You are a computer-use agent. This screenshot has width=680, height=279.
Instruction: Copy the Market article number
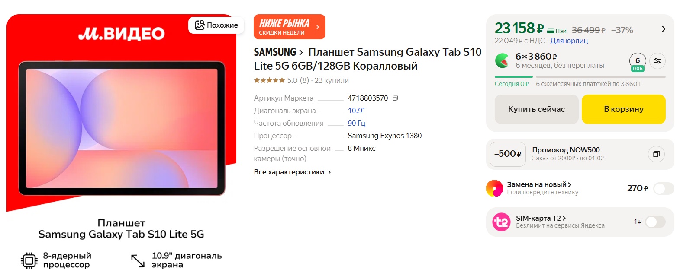pyautogui.click(x=395, y=98)
